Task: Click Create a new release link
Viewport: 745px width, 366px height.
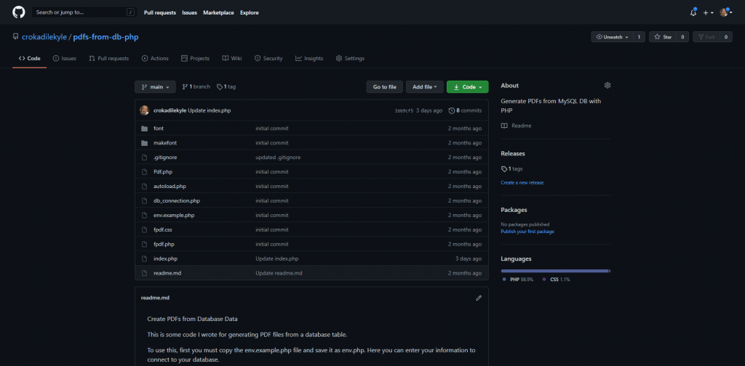Action: tap(522, 182)
